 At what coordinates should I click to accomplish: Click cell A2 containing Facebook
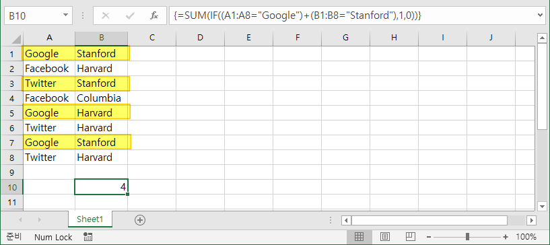pos(49,69)
